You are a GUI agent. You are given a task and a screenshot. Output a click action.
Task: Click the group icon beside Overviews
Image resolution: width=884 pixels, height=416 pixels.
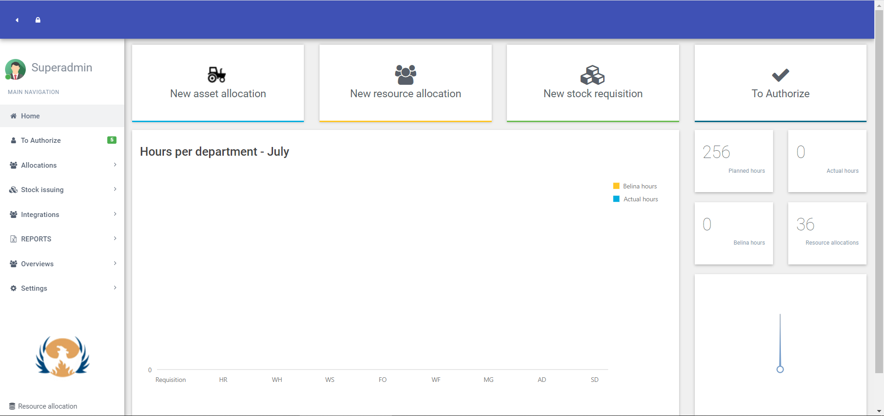[x=13, y=264]
